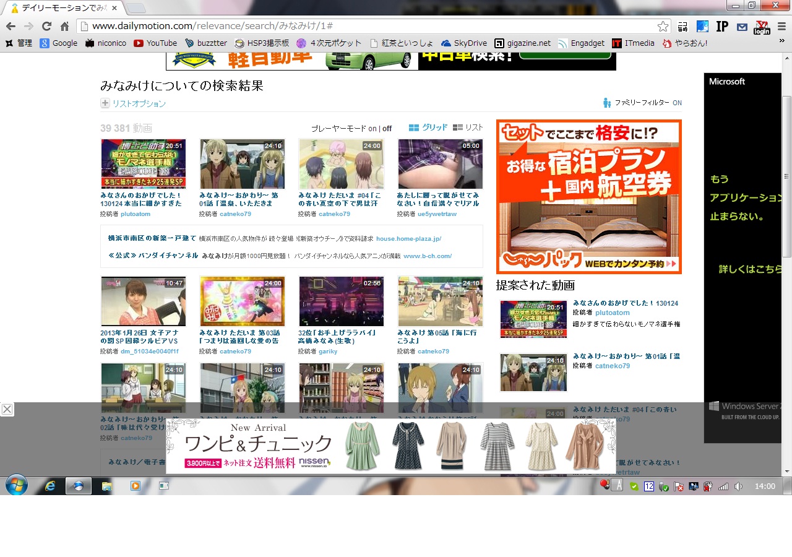Image resolution: width=792 pixels, height=557 pixels.
Task: Open video title みなみけ 第05話「海に行こうよ」
Action: (437, 337)
